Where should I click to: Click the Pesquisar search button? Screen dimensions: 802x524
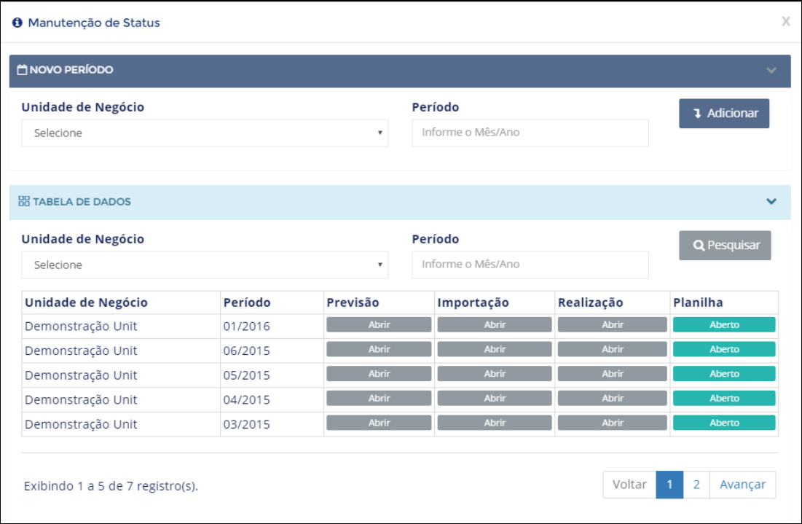click(725, 245)
